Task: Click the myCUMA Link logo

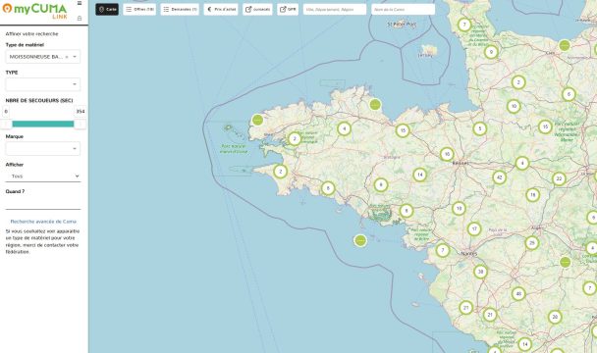Action: coord(34,11)
